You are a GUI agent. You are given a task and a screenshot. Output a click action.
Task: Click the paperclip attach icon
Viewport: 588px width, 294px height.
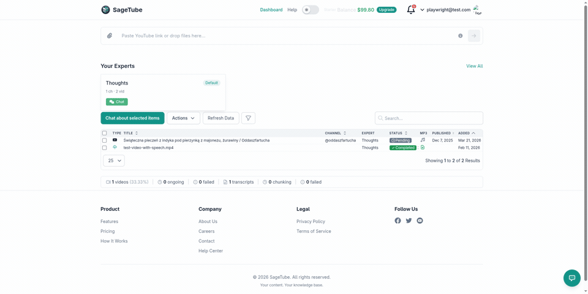[110, 36]
